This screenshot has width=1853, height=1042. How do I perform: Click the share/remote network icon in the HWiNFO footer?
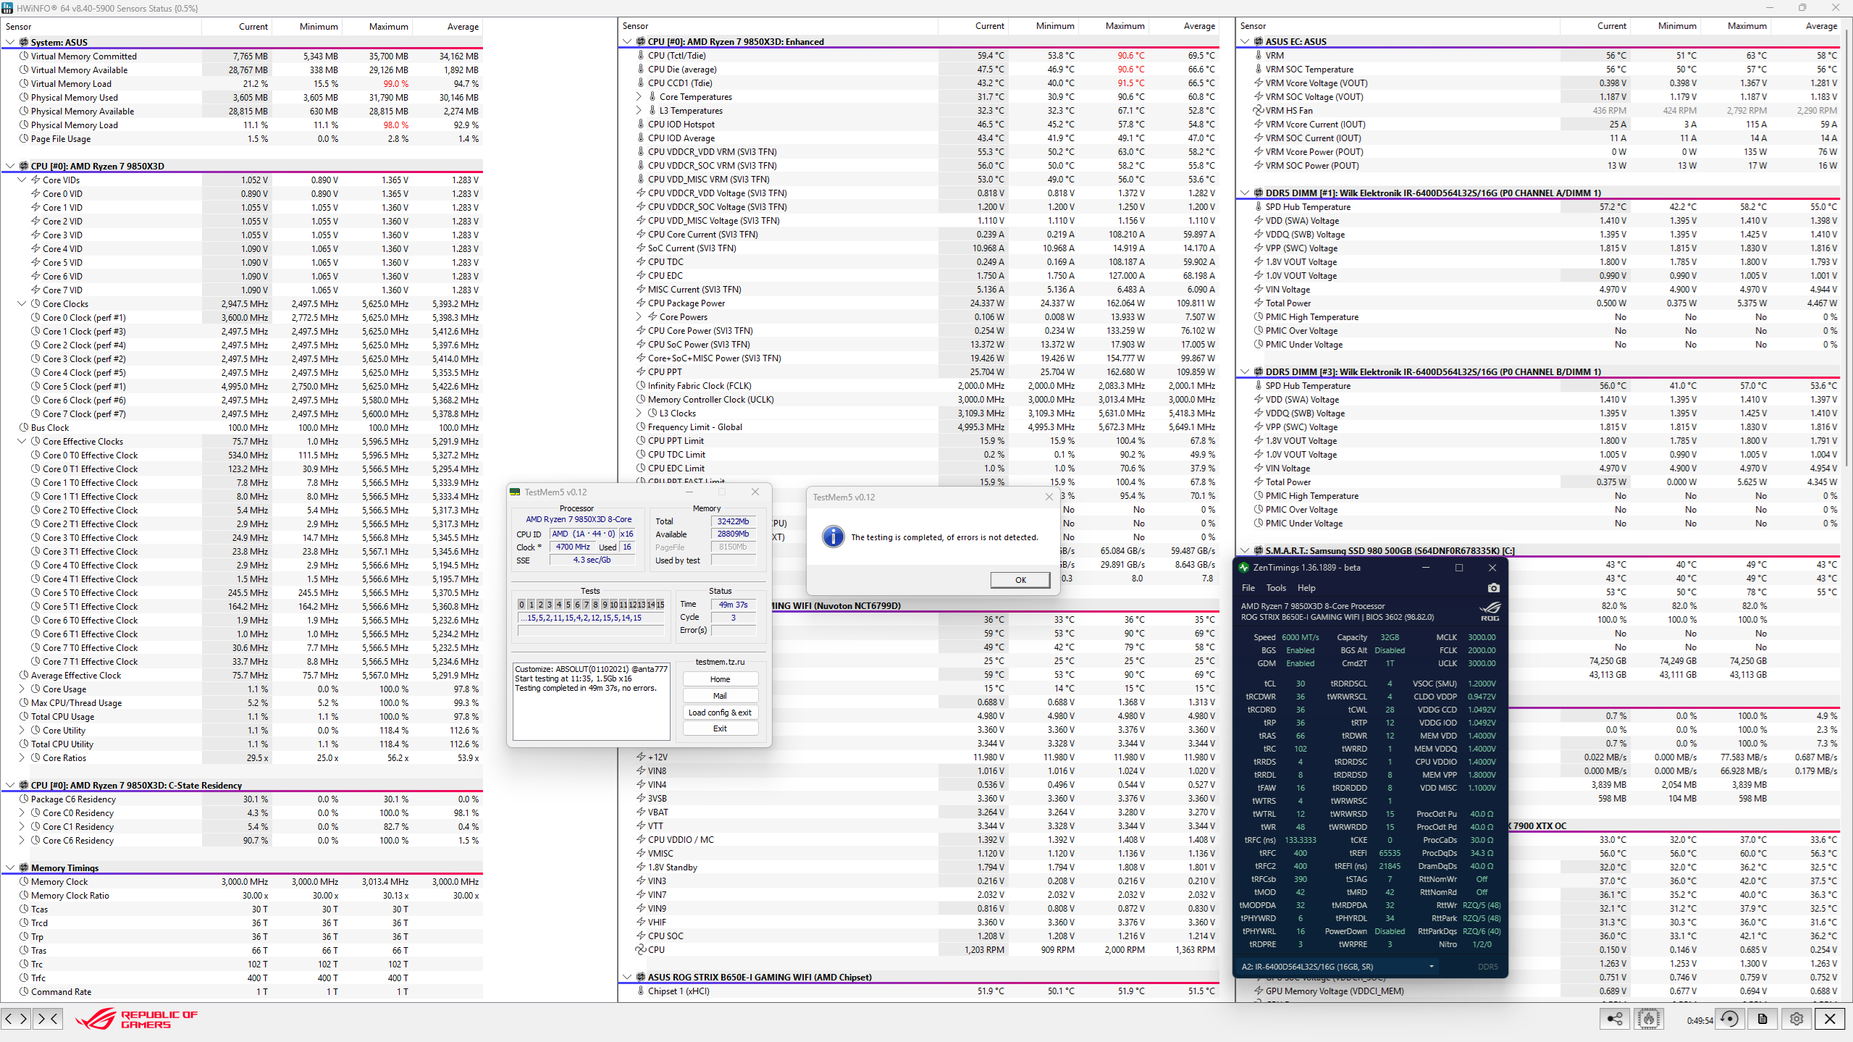[1614, 1019]
